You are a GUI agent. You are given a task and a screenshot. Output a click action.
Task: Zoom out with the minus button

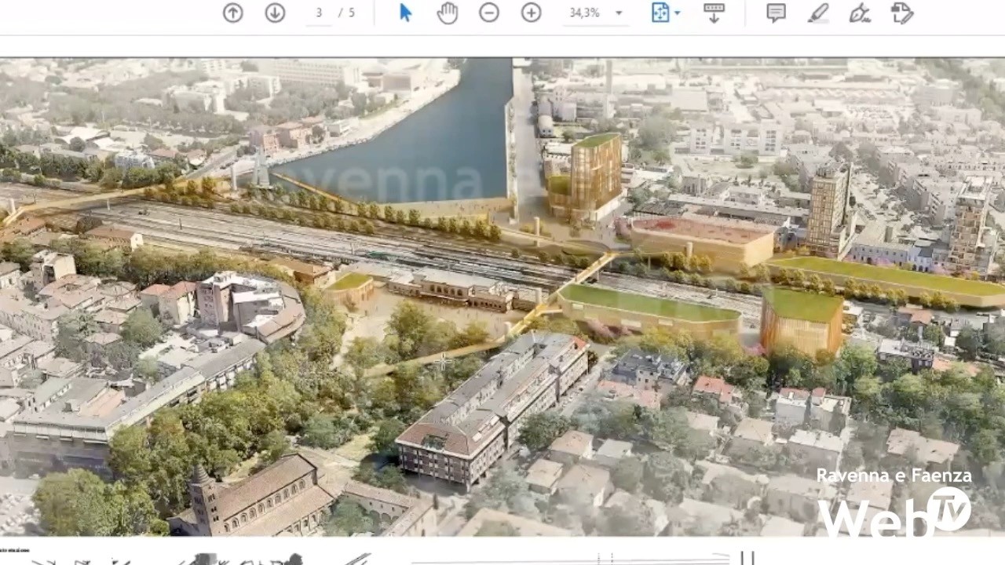tap(489, 13)
